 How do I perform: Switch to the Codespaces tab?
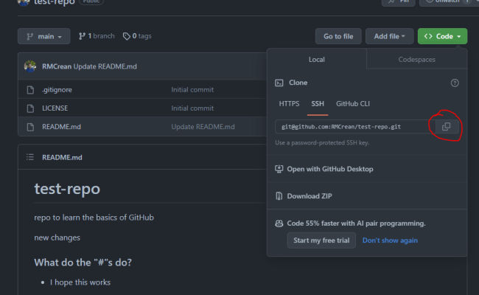416,60
